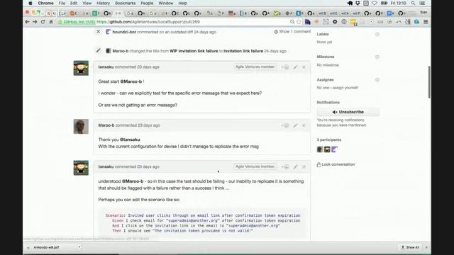Viewport: 454px width, 255px height.
Task: Open the black gear extension icon
Action: point(335,22)
